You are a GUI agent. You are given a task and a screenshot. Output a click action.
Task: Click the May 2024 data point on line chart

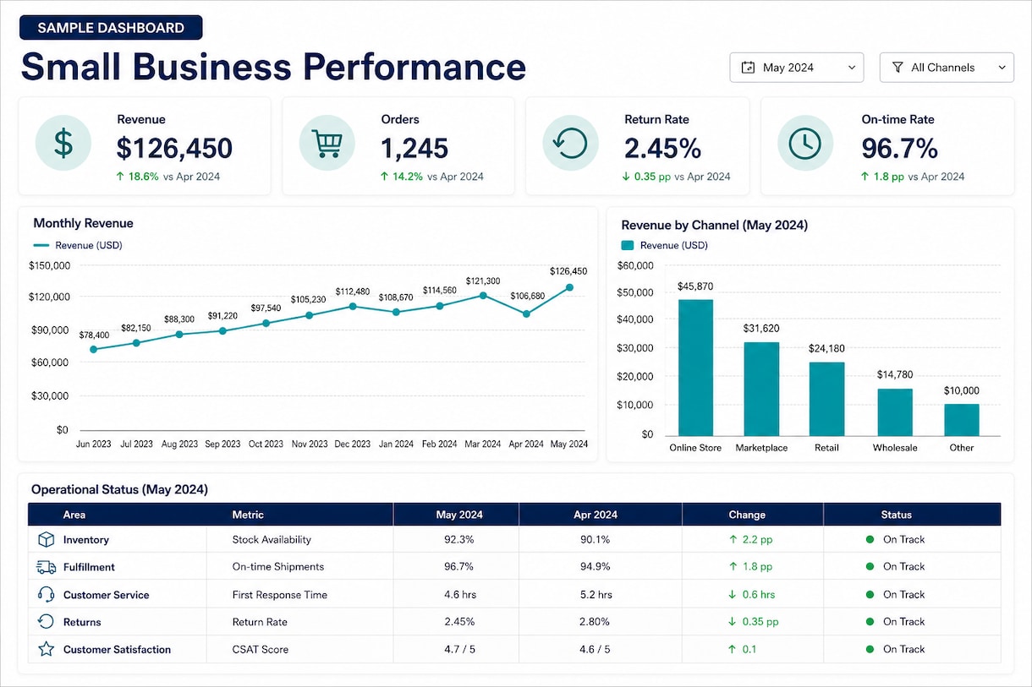click(569, 287)
